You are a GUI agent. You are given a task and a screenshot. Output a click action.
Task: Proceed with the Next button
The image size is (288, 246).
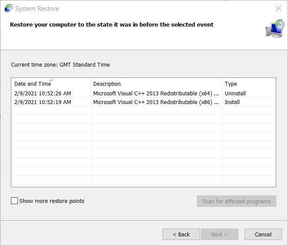click(x=220, y=234)
